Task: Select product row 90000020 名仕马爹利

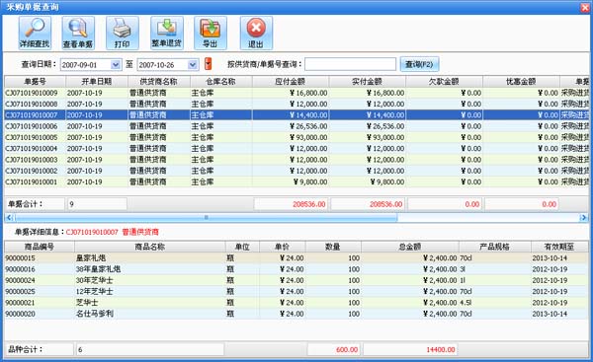Action: 296,314
